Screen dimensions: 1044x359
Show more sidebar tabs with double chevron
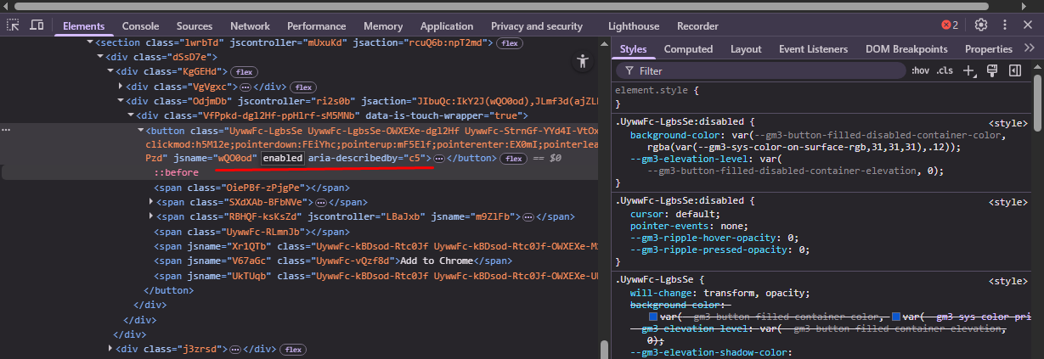point(1029,48)
